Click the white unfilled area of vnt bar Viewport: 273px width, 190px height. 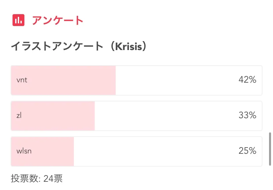[x=175, y=80]
